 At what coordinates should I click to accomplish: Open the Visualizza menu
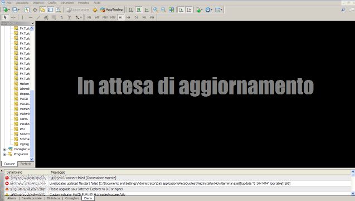pyautogui.click(x=22, y=3)
